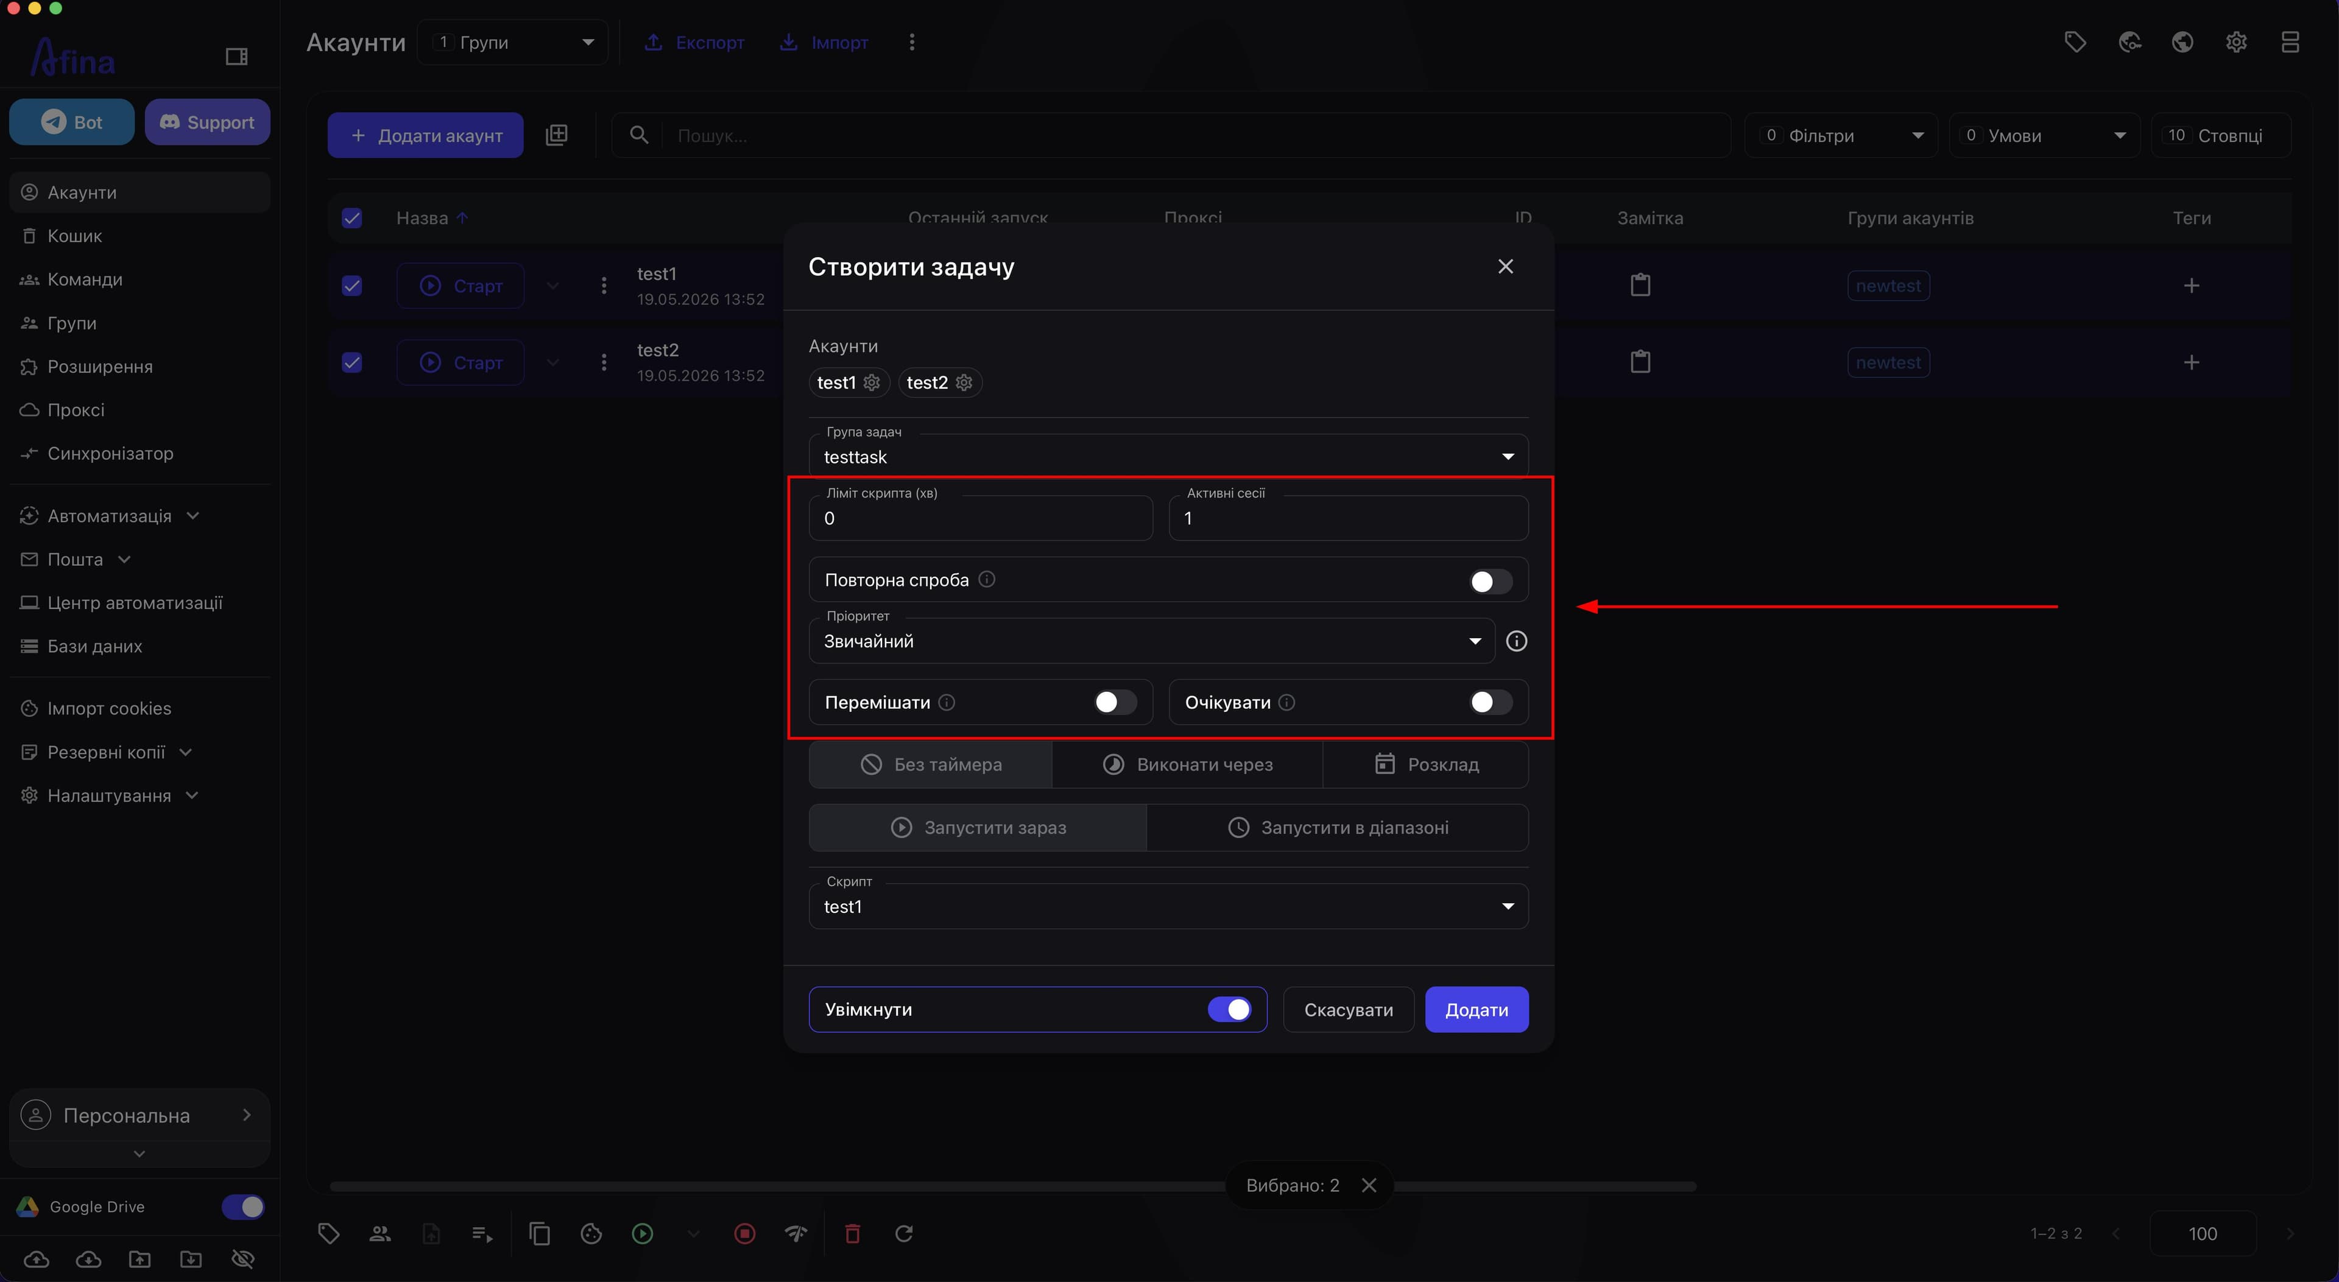Select the Запустити зараз option
2339x1282 pixels.
click(x=978, y=827)
